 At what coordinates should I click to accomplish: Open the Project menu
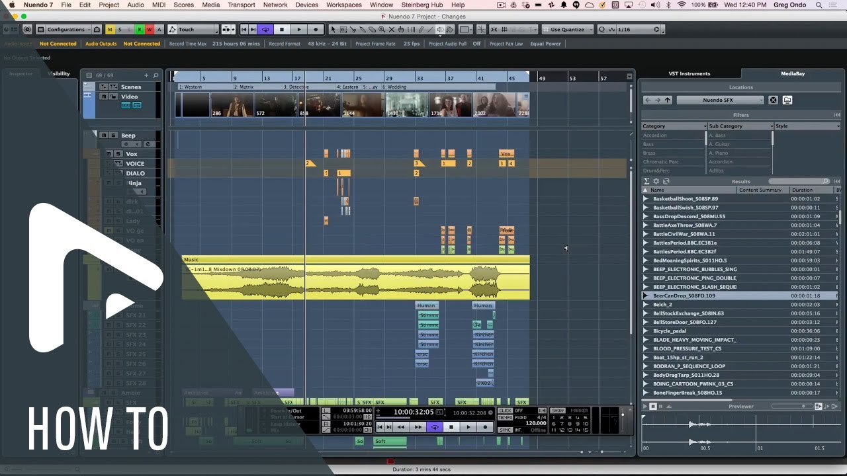click(109, 5)
